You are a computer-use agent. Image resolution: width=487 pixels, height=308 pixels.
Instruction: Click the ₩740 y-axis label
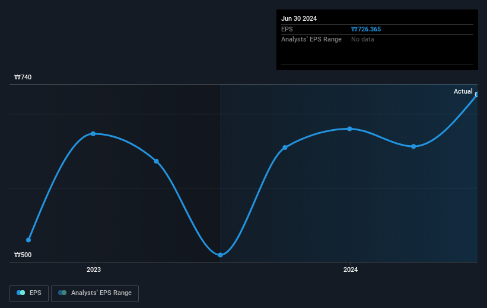tap(23, 77)
